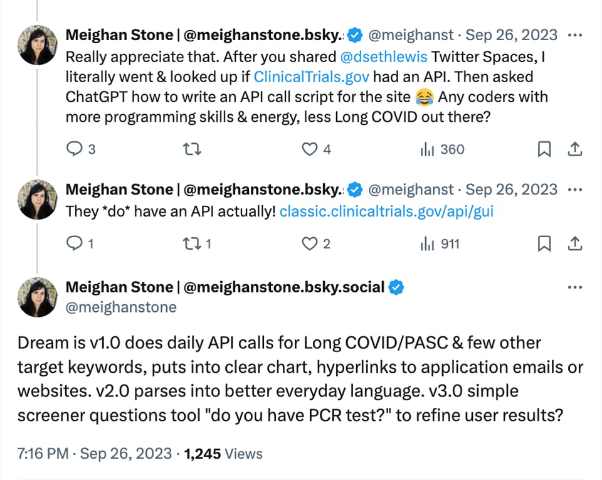Reply to the first ChatGPT API tweet
This screenshot has height=480, width=602.
tap(75, 149)
